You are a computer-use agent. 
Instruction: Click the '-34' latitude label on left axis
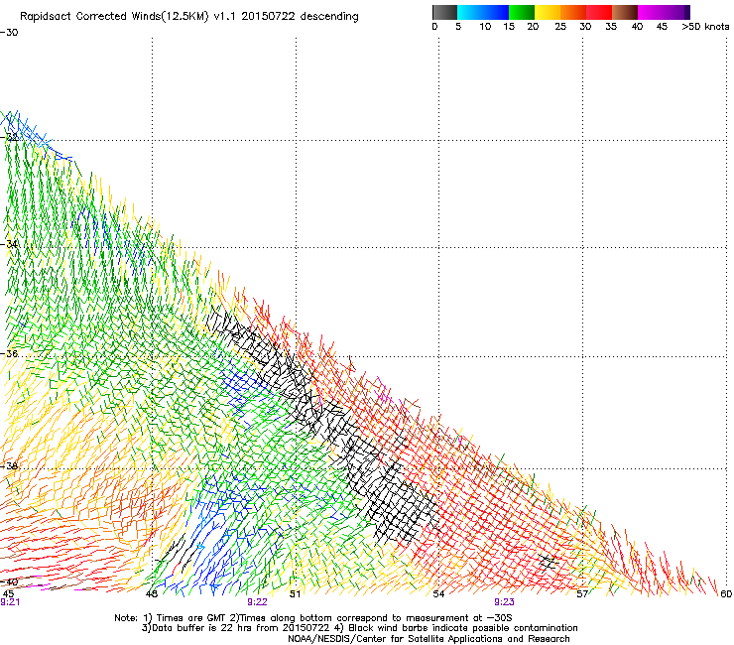9,244
